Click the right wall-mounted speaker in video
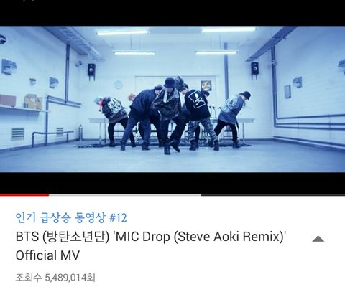The height and width of the screenshot is (292, 345). coord(255,70)
